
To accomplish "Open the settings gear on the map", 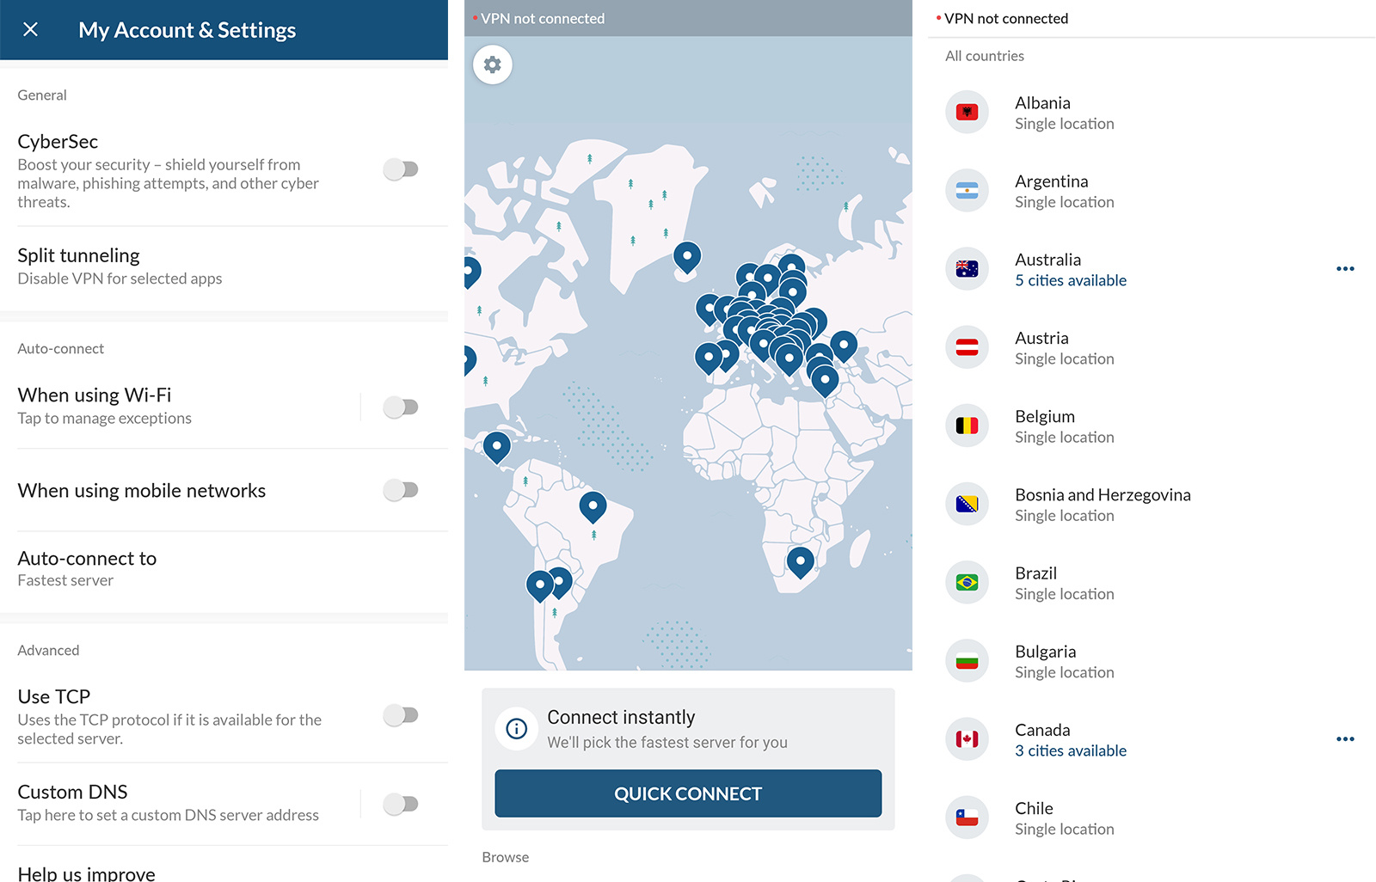I will 493,64.
